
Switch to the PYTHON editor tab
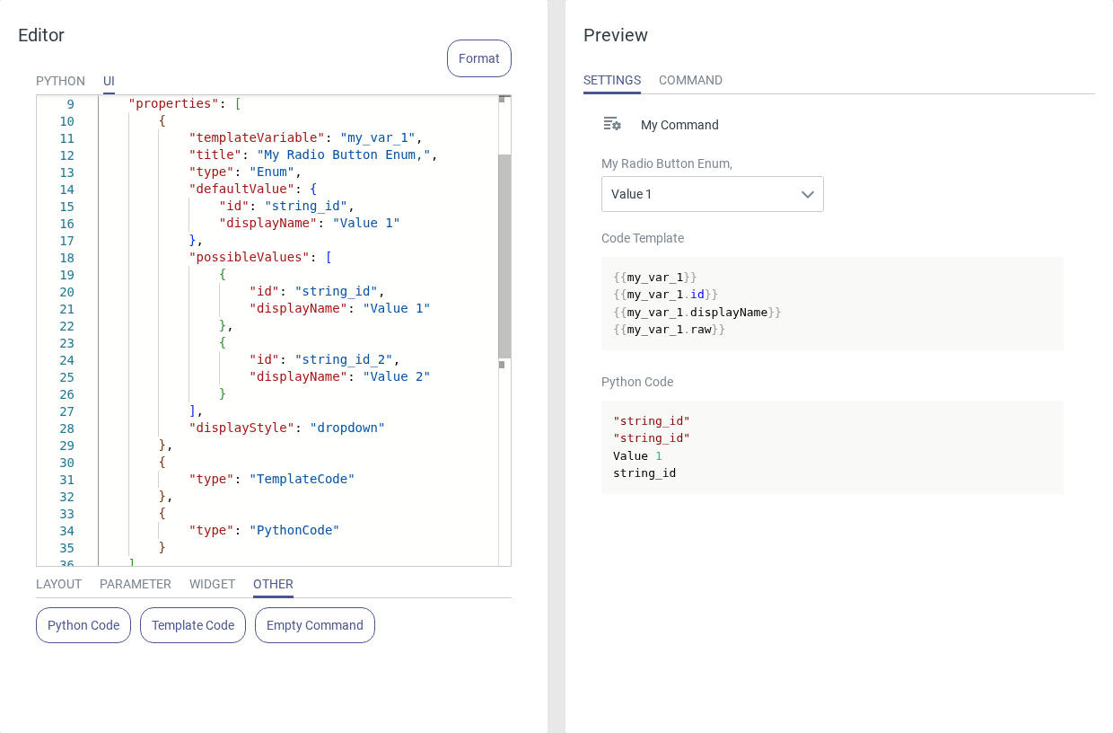pos(60,81)
